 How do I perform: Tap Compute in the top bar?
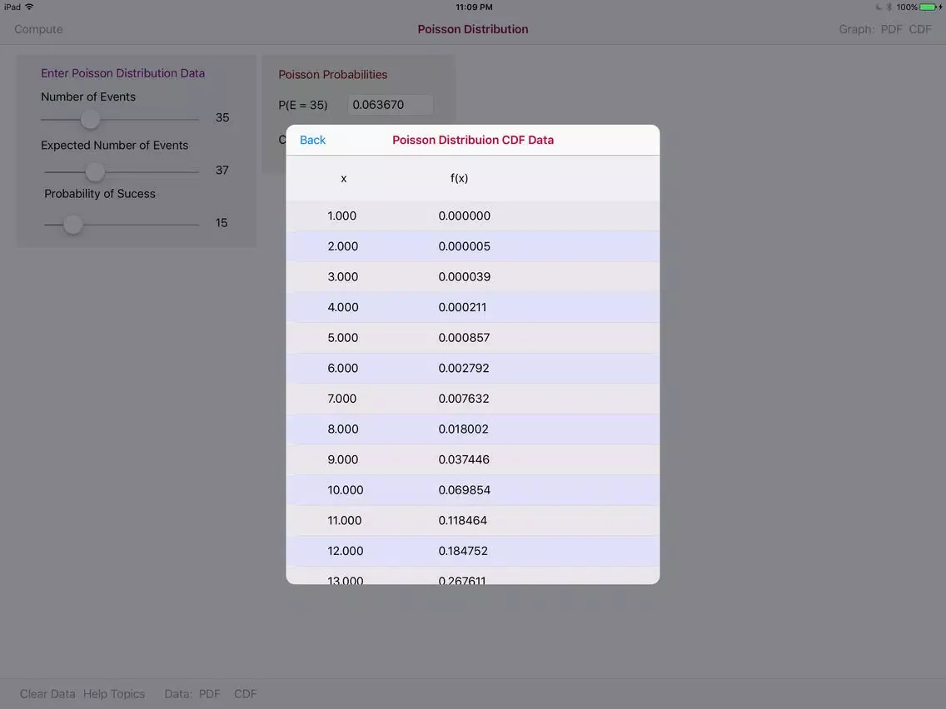tap(38, 29)
